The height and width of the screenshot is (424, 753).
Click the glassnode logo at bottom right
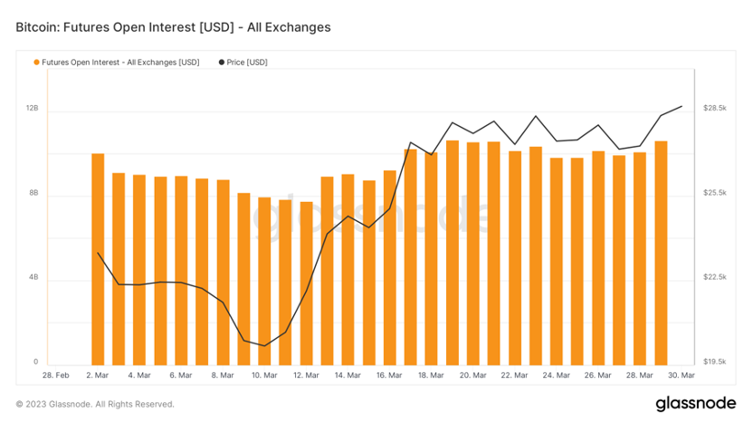click(695, 403)
